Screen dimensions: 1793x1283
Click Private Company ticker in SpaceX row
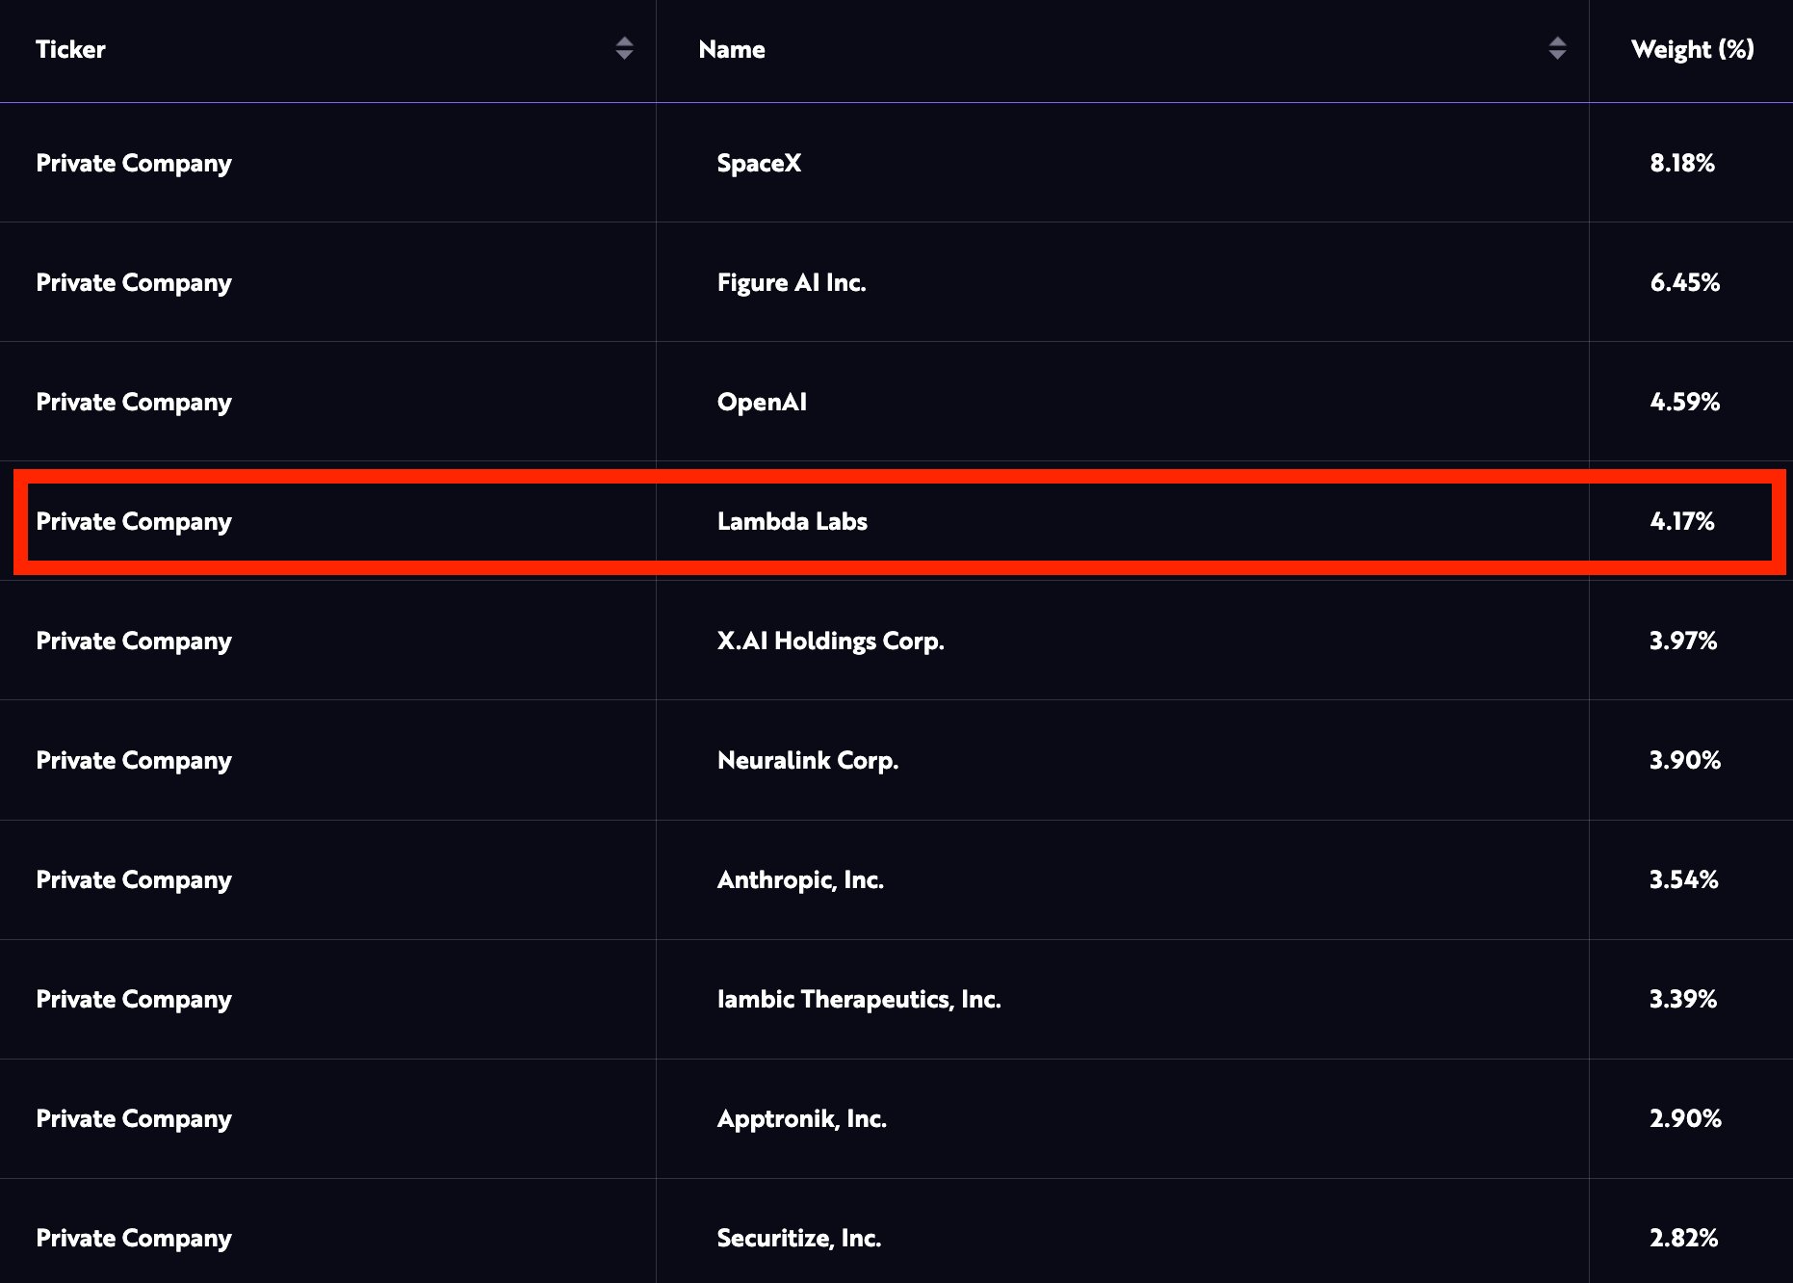[x=134, y=163]
